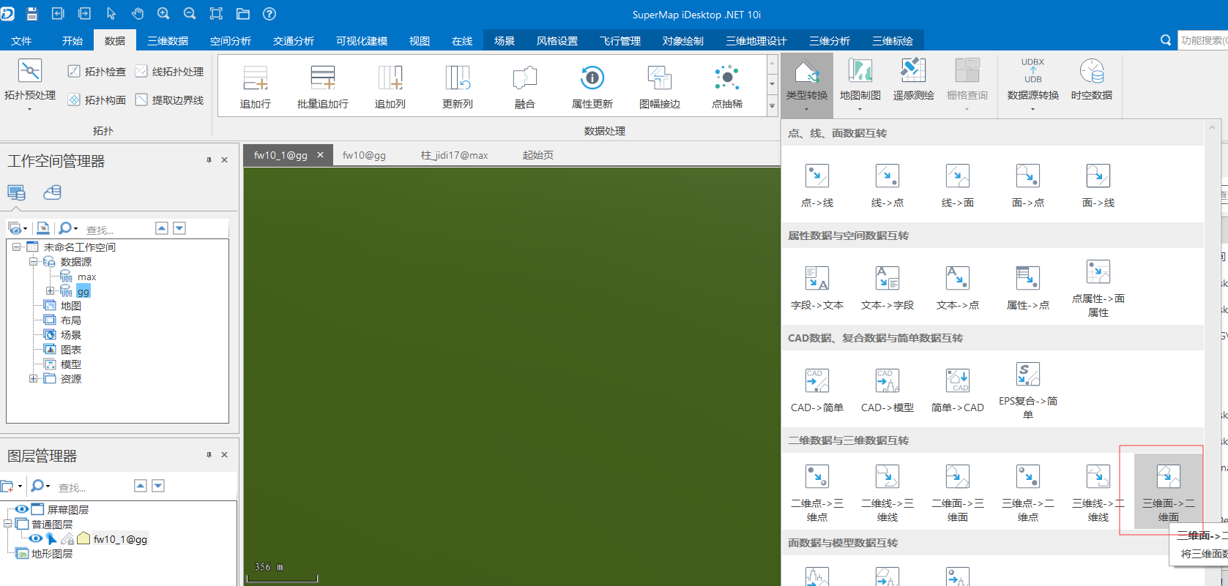The width and height of the screenshot is (1228, 586).
Task: Click the workspace search field 查找...
Action: [x=117, y=229]
